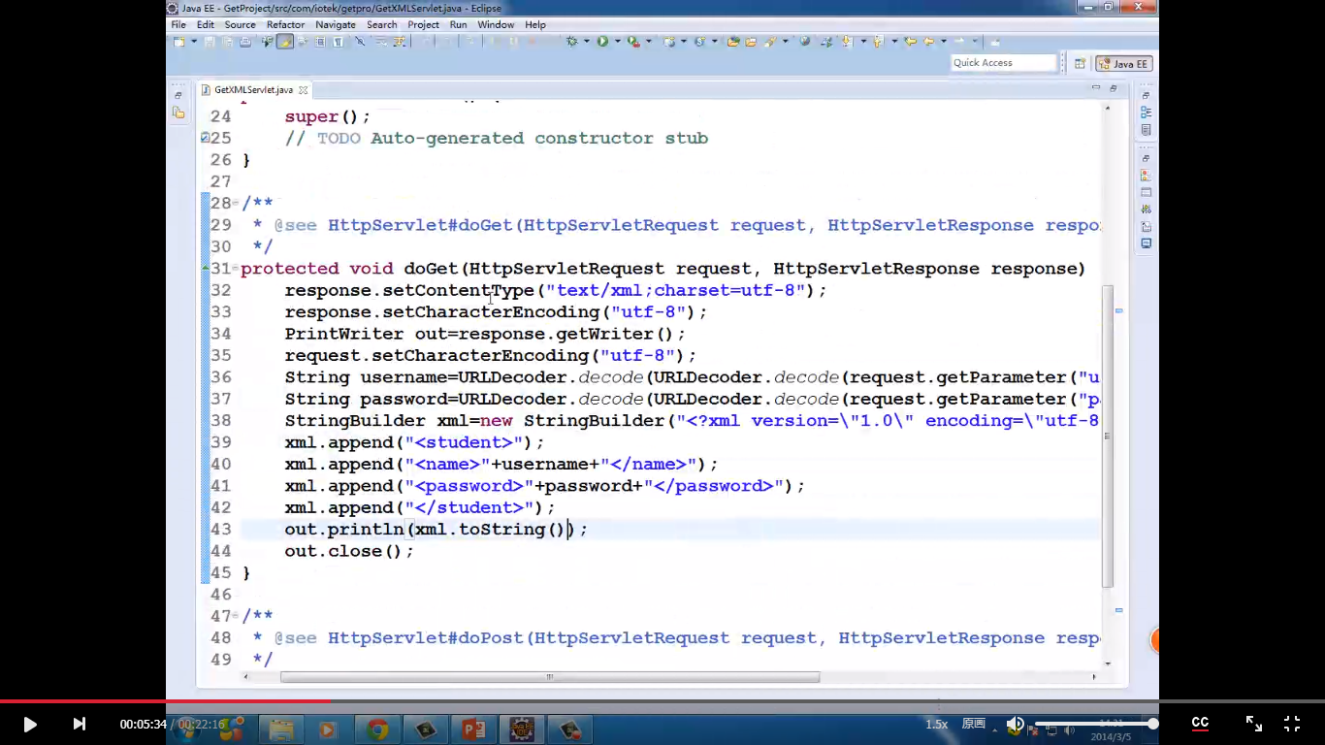Click the Run Last Tool icon
Image resolution: width=1325 pixels, height=745 pixels.
pos(632,42)
